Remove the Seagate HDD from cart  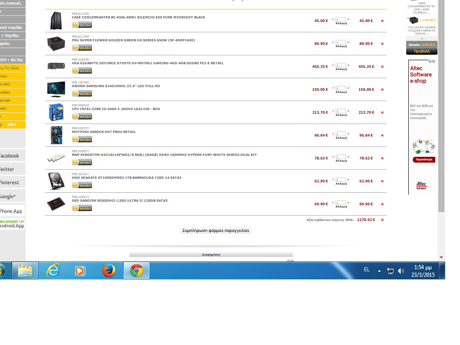(x=382, y=181)
